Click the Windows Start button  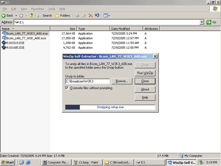(8, 163)
